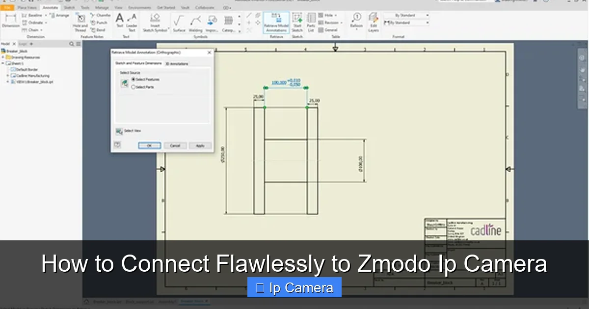Click Cancel in the Retrieve dialog

tap(175, 146)
